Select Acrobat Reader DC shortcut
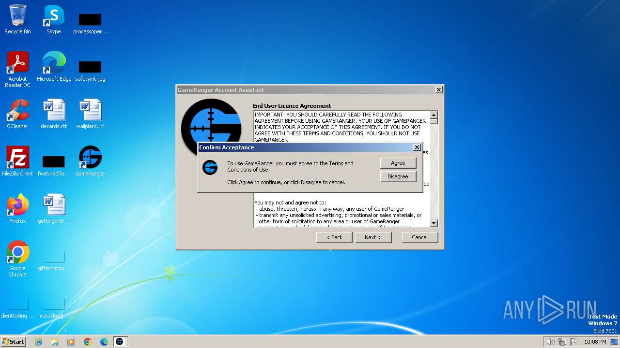 (x=17, y=70)
